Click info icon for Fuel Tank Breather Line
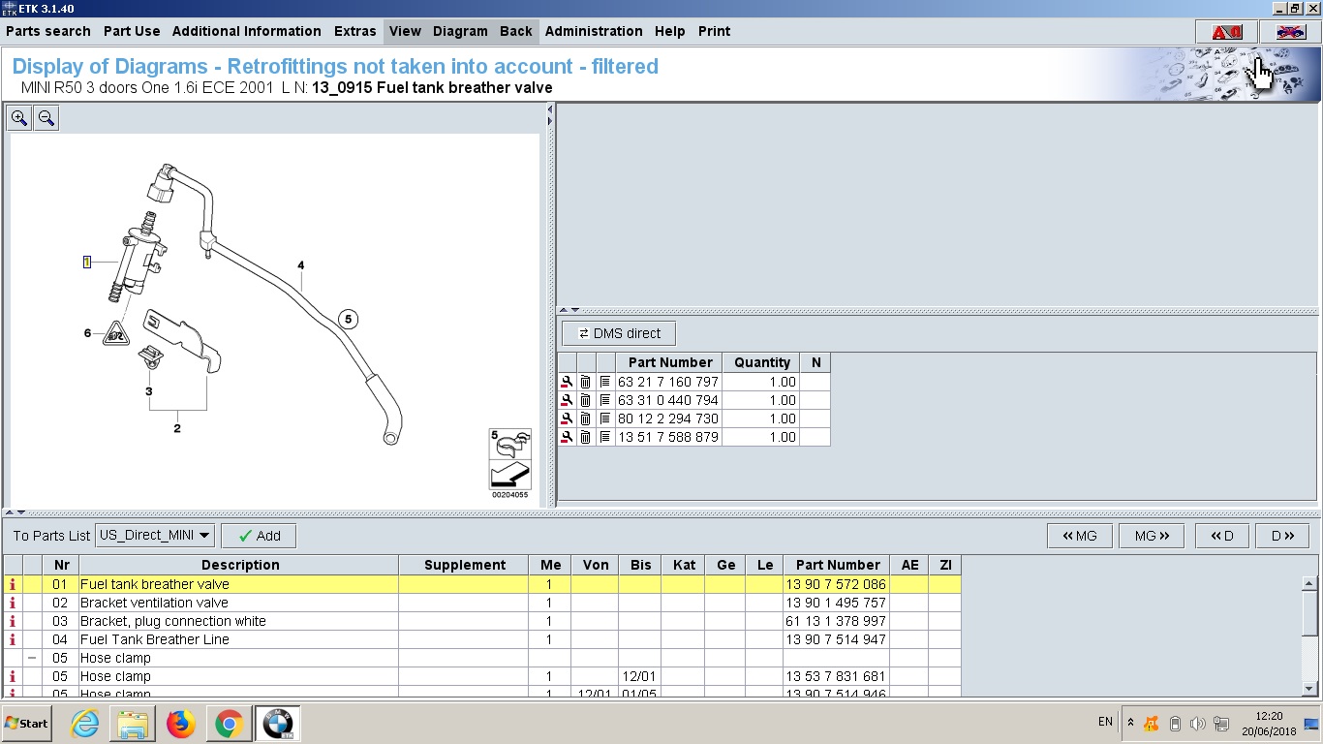 pos(13,639)
